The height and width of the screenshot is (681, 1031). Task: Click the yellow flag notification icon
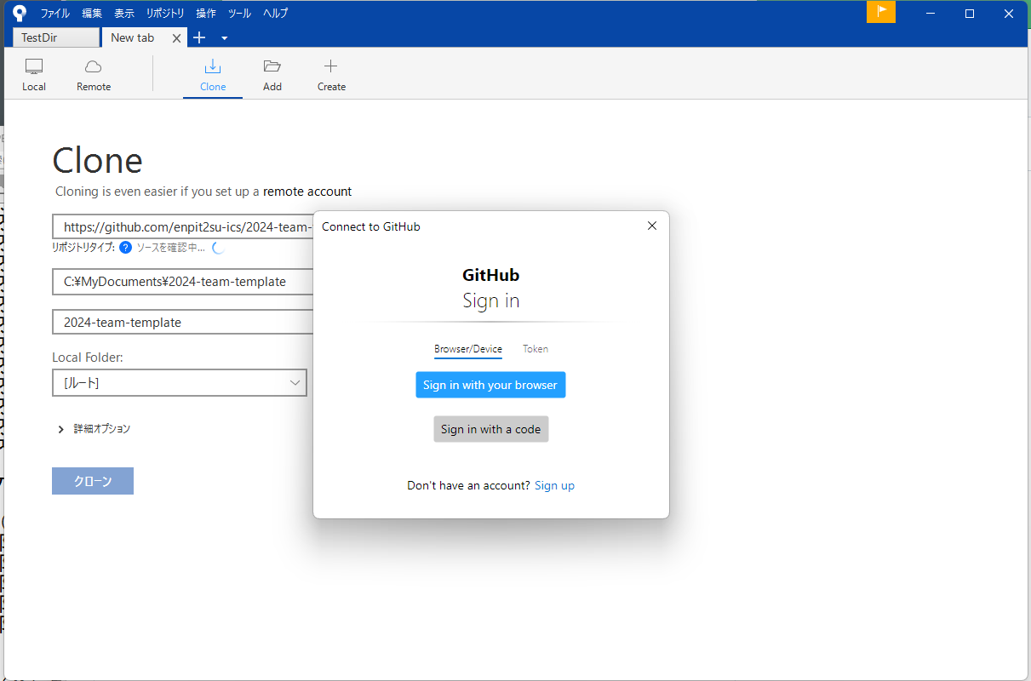tap(881, 12)
